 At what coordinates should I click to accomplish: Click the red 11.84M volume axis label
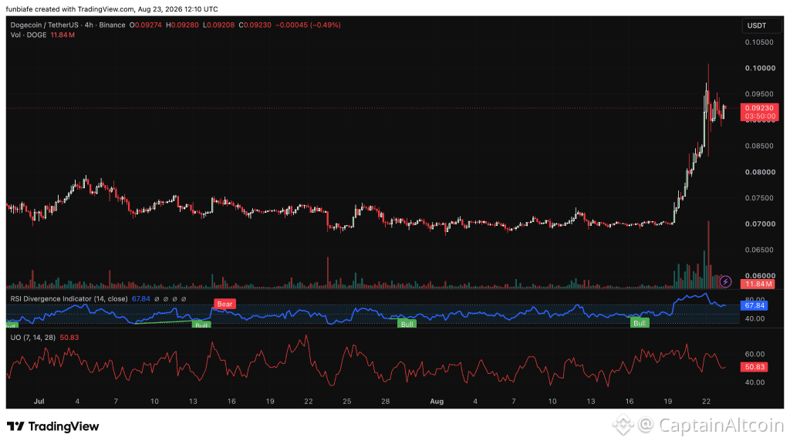(759, 284)
